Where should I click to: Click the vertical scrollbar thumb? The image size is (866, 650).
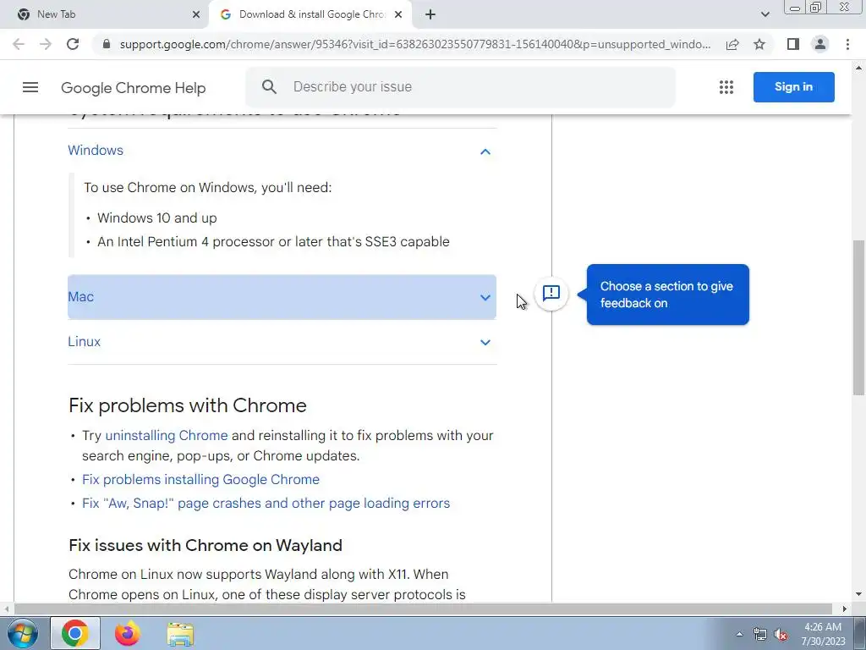pyautogui.click(x=858, y=318)
